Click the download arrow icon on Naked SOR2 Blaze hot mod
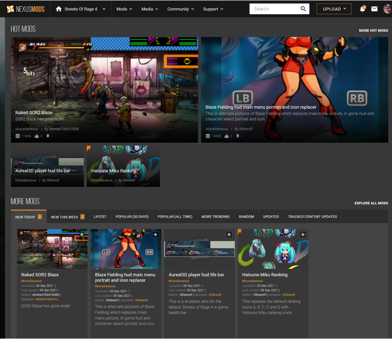Screen dimensions: 392x339 [x=48, y=136]
